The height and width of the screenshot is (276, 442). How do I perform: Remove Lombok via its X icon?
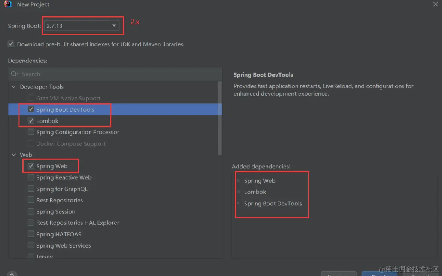tap(238, 192)
